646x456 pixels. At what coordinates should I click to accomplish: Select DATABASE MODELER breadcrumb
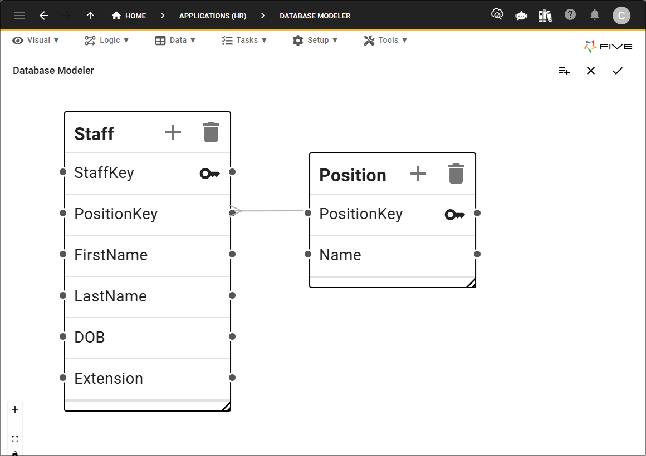[315, 16]
